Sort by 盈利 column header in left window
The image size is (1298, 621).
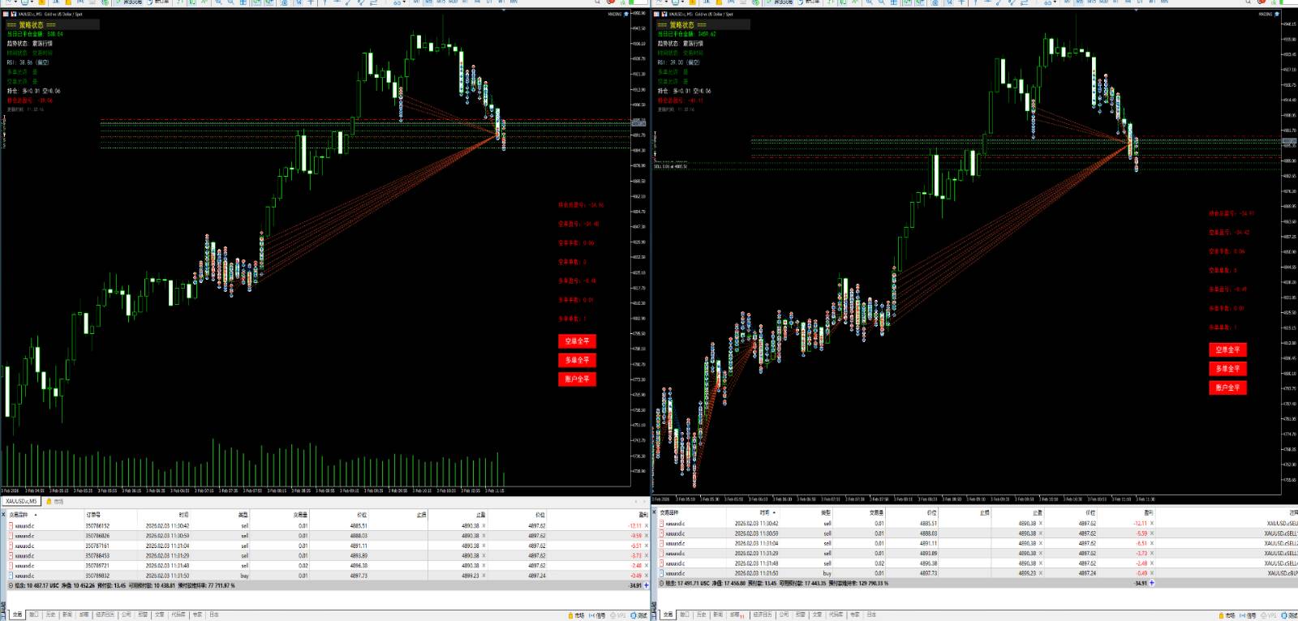pos(643,515)
